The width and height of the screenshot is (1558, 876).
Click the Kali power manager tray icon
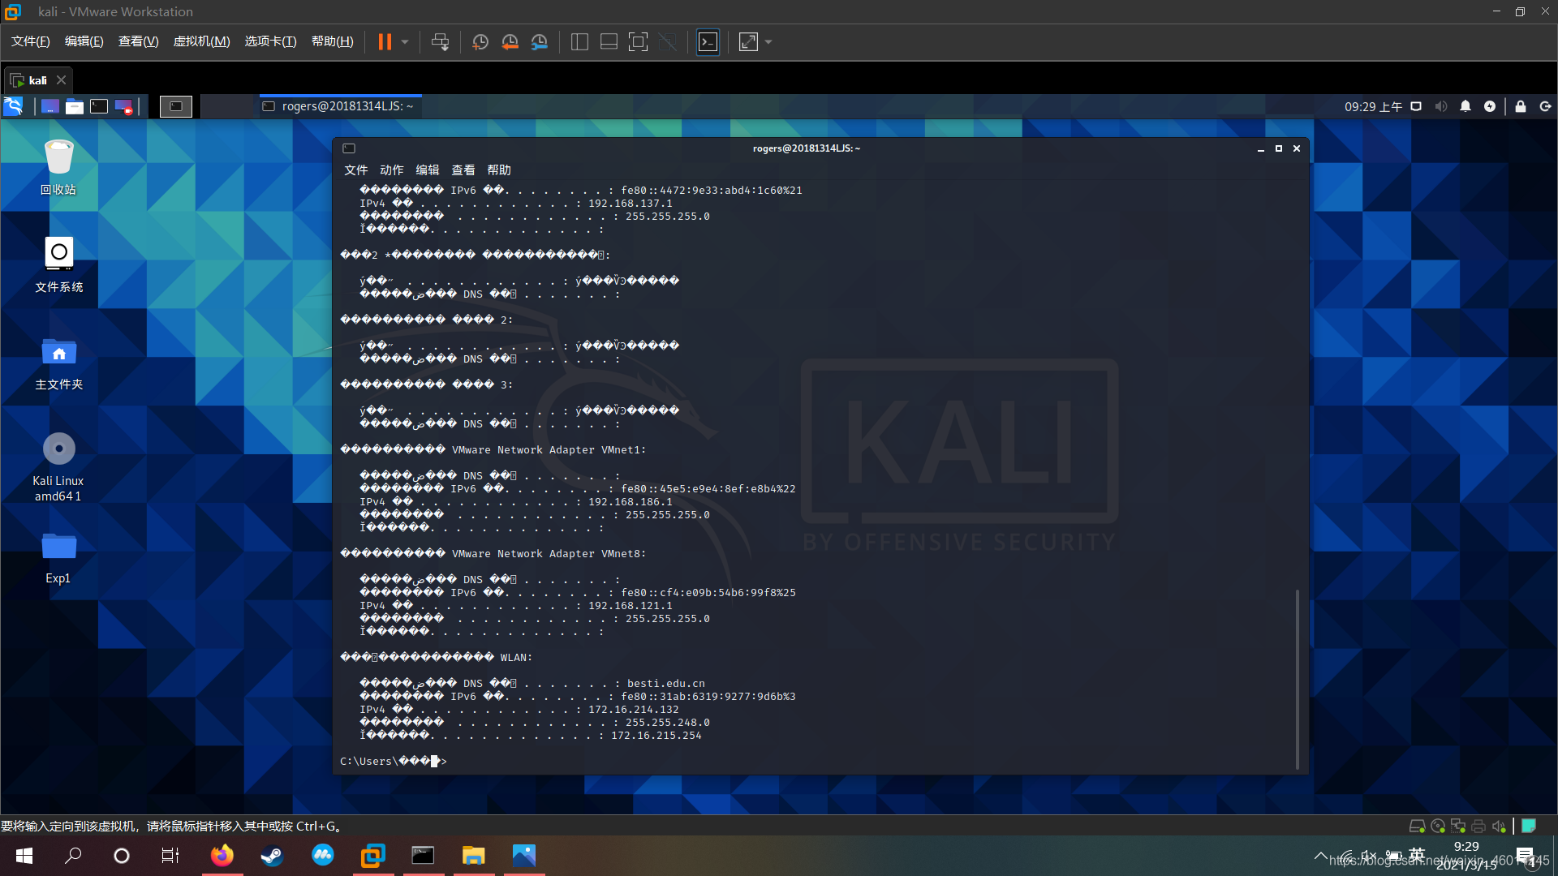(x=1490, y=106)
